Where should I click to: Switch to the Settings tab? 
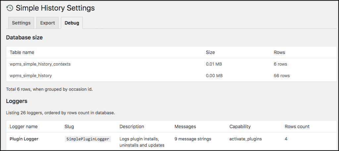[21, 23]
